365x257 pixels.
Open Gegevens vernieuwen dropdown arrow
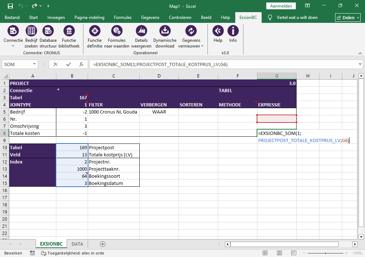click(202, 46)
